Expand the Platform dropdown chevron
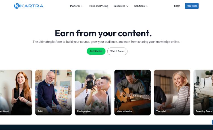This screenshot has width=213, height=130. click(82, 6)
